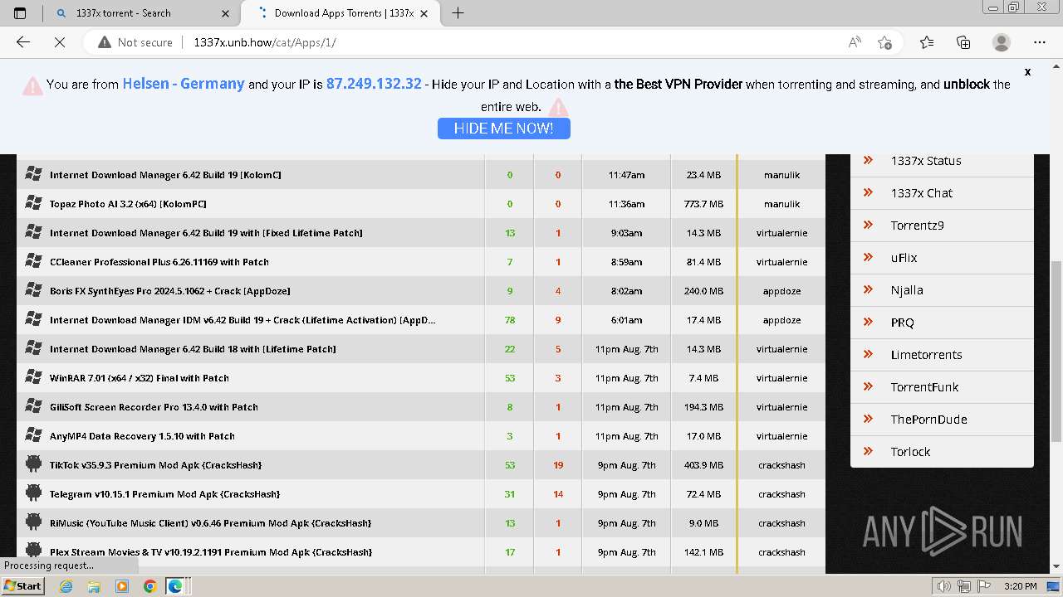Stop loading the page with X button

(60, 42)
